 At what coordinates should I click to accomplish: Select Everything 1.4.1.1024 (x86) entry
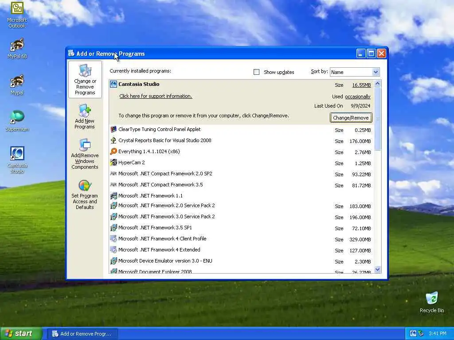click(x=242, y=151)
